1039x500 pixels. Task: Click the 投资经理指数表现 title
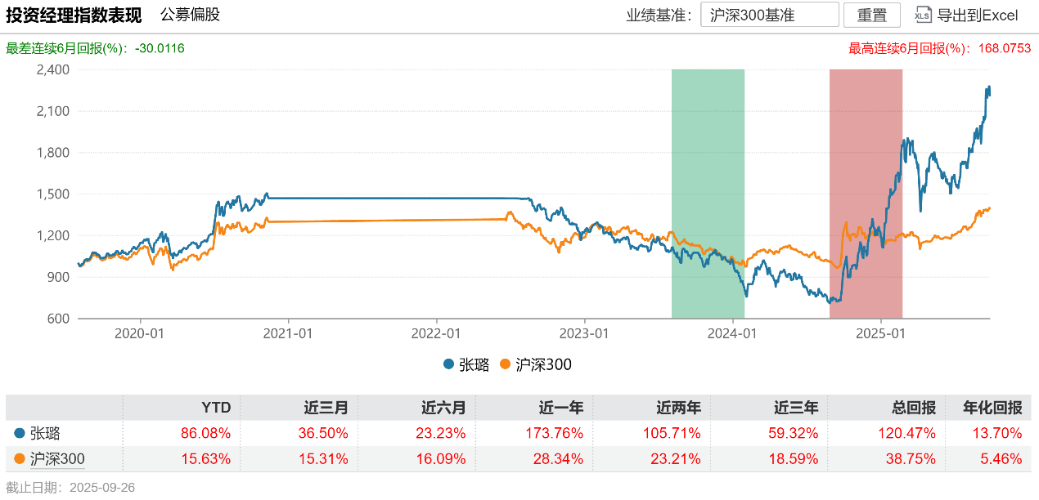(74, 15)
